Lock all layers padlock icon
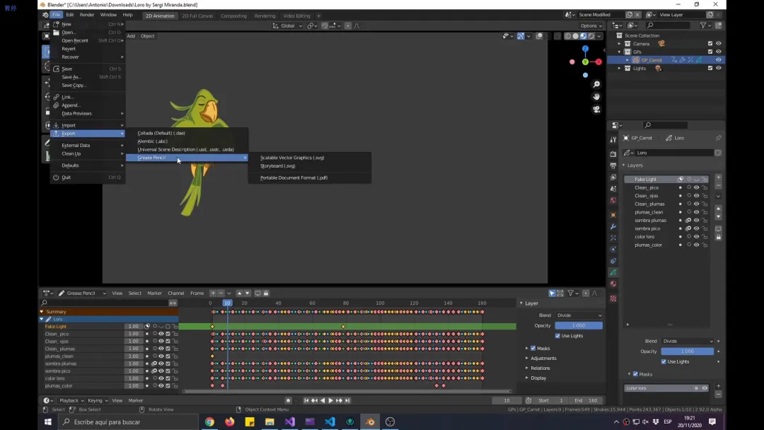The image size is (764, 430). (718, 237)
